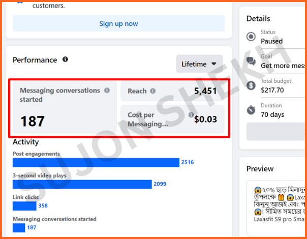Click the Status icon in Details
Screen dimensions: 307x239
[251, 37]
